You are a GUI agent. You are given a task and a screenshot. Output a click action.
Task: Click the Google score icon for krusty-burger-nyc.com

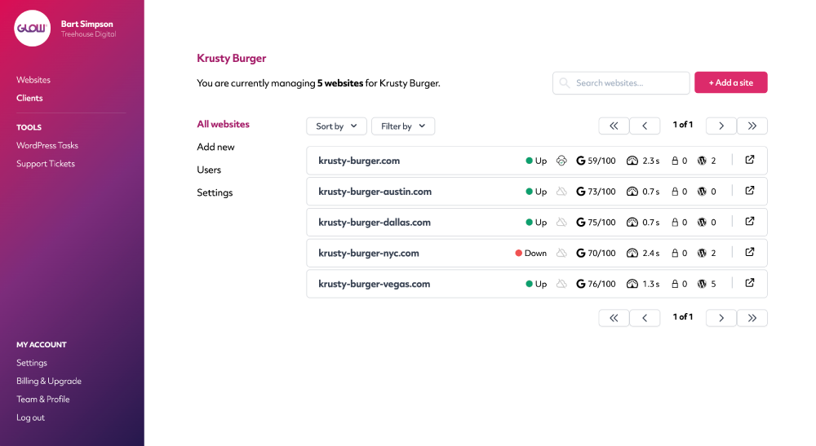click(x=581, y=253)
